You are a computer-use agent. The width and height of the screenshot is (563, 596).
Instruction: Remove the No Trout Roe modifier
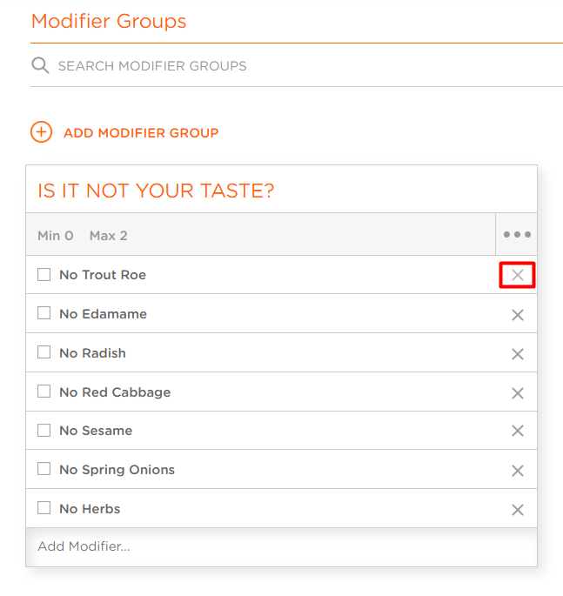518,275
